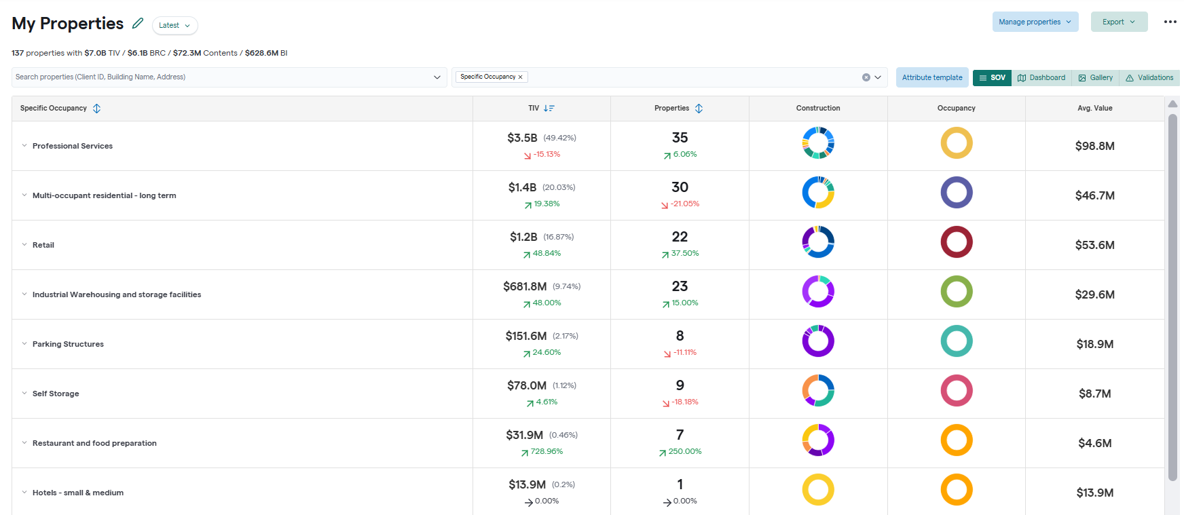Screen dimensions: 1184x515
Task: Open the Export dropdown menu
Action: coord(1119,22)
